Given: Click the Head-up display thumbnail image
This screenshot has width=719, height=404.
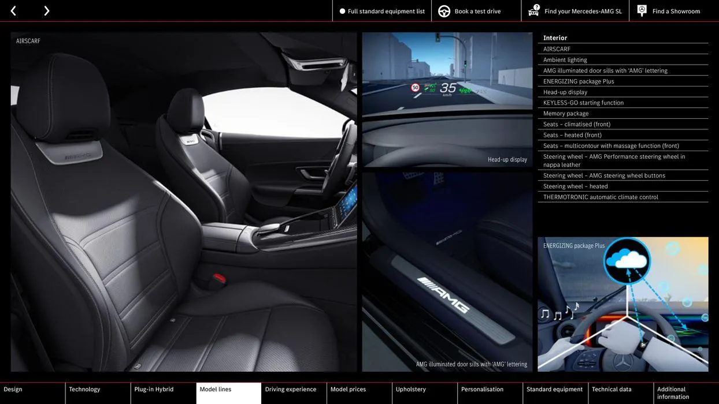Looking at the screenshot, I should tap(447, 99).
